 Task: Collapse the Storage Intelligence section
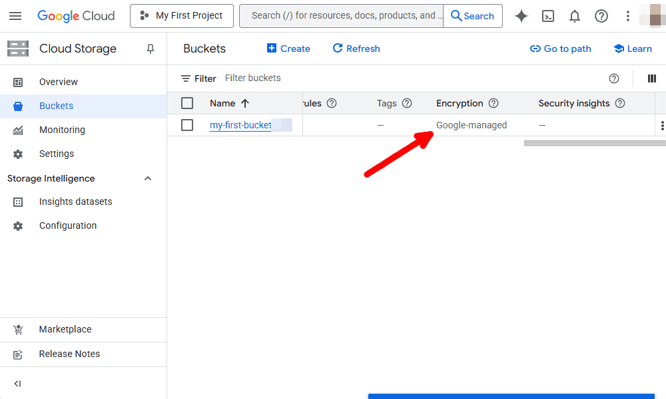pos(147,178)
